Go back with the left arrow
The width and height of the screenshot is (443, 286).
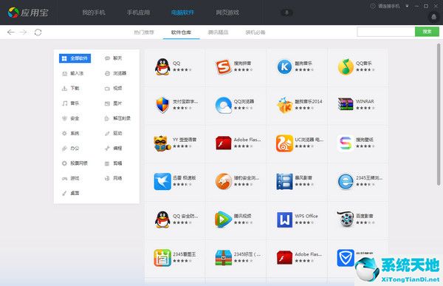coord(11,33)
